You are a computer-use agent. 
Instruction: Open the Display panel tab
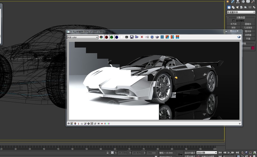248,2
